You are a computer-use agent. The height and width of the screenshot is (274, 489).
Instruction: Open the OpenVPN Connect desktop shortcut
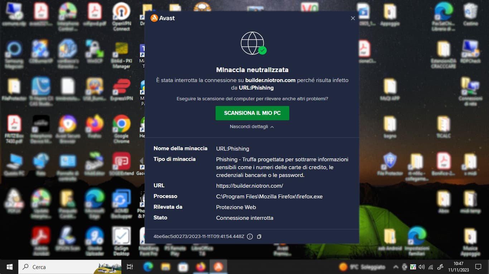coord(121,17)
